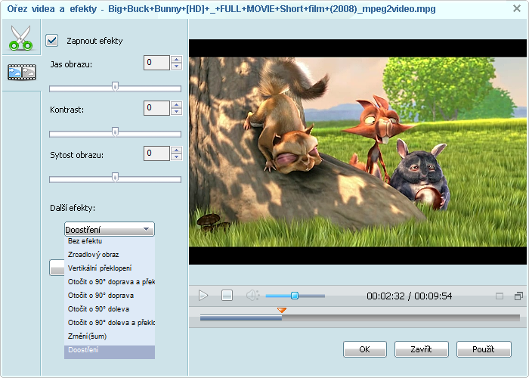
Task: Choose Otočit o 90° doleva
Action: [x=110, y=308]
